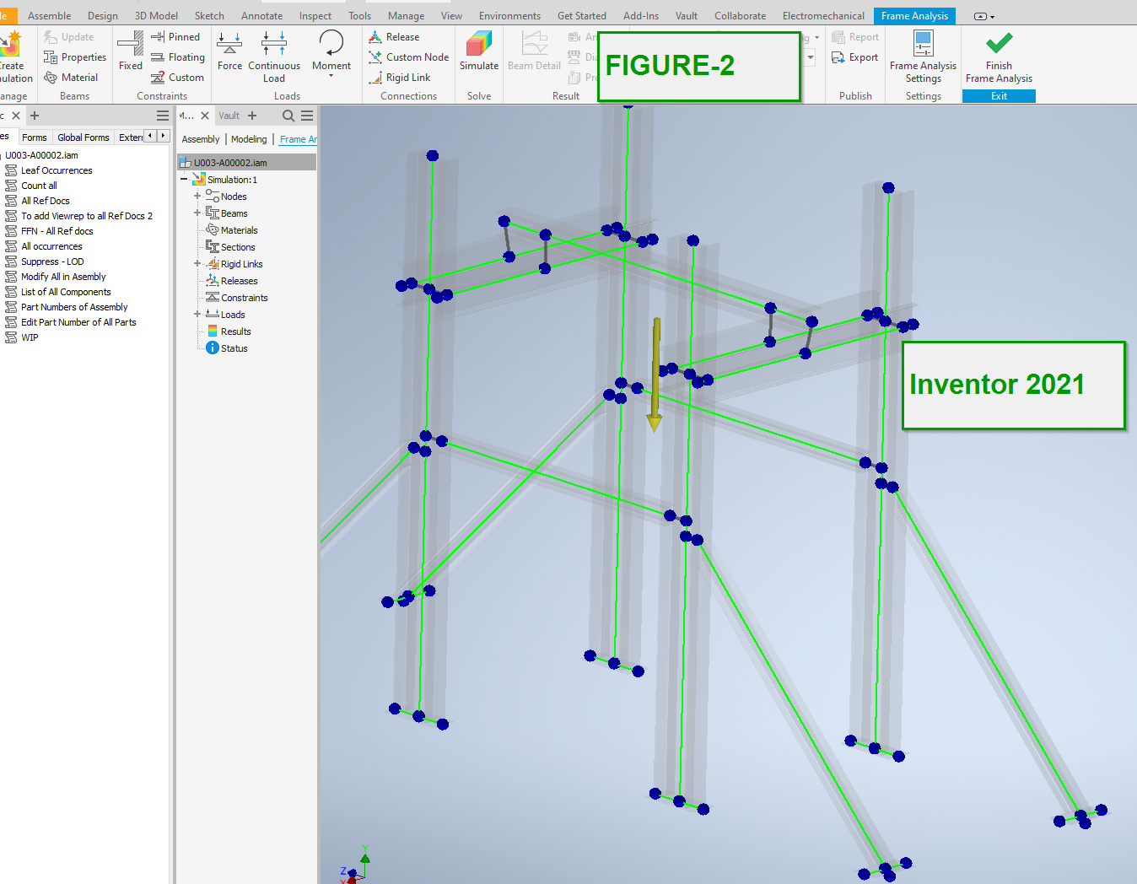This screenshot has width=1137, height=884.
Task: Switch to the Global Forms tab
Action: (84, 137)
